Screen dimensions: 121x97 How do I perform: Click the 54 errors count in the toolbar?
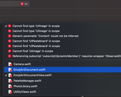(26, 4)
